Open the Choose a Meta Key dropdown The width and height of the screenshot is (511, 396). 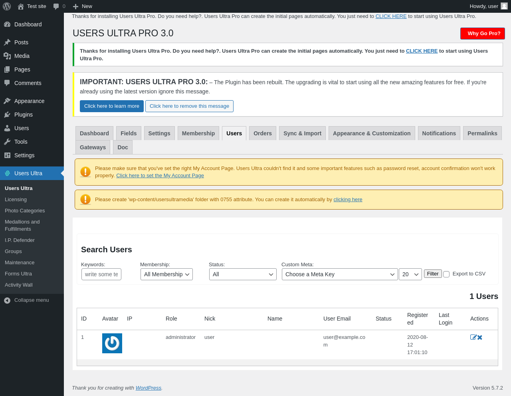point(340,274)
